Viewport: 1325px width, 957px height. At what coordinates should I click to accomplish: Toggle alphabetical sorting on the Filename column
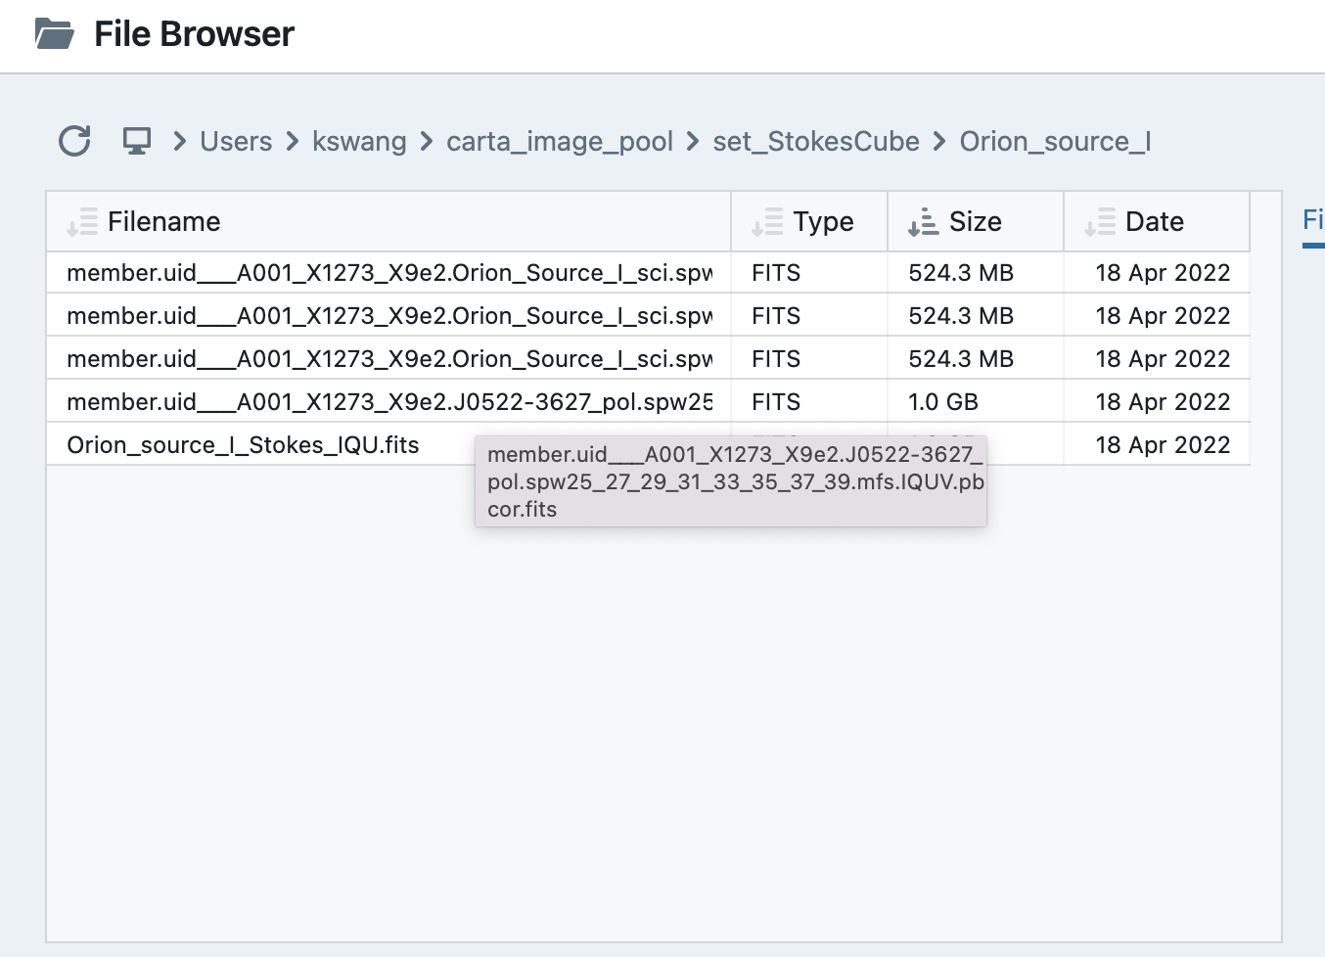[x=82, y=221]
